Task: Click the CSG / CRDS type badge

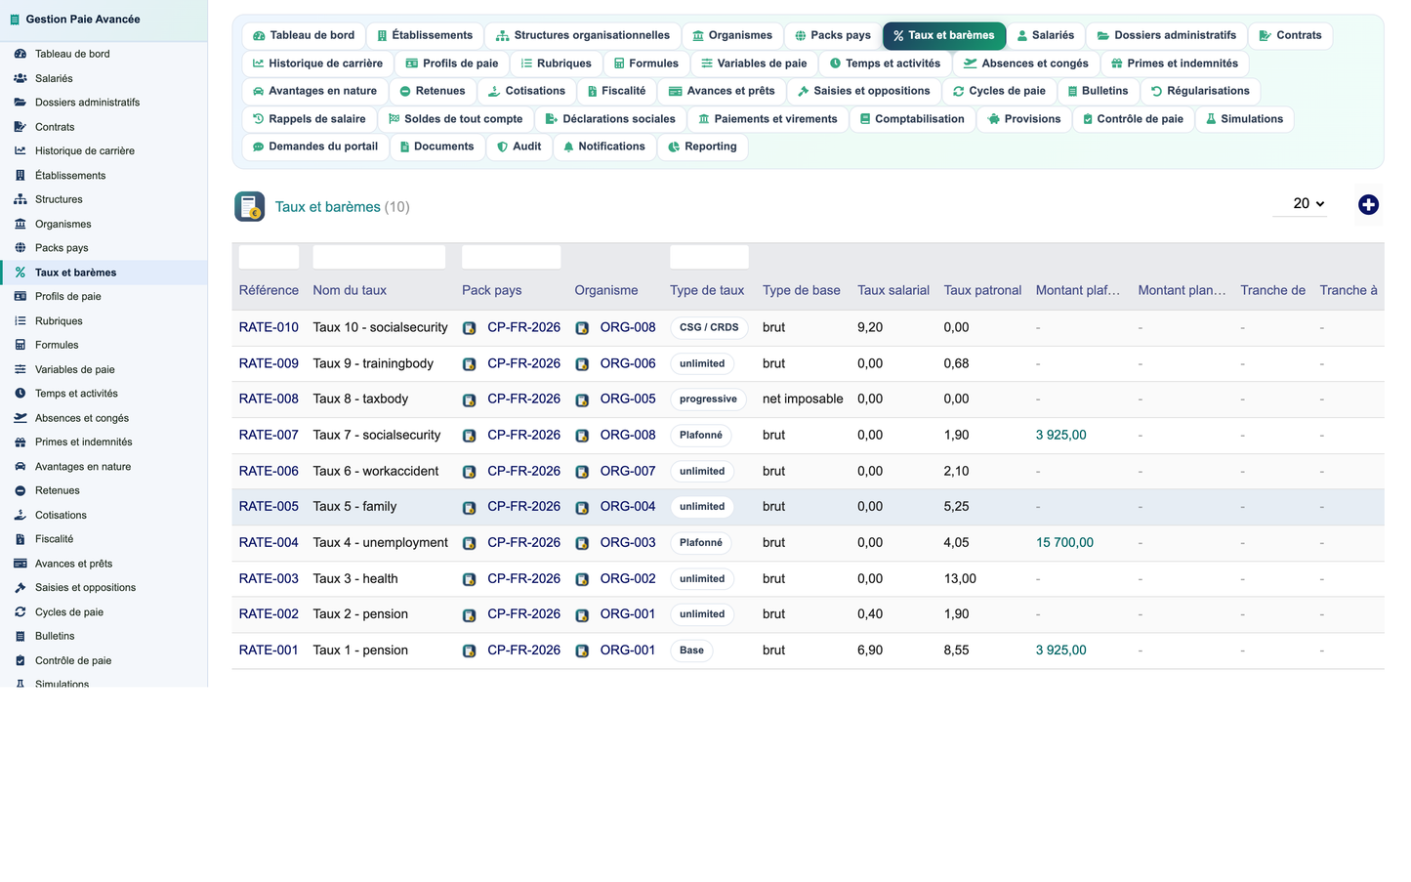Action: [x=709, y=327]
